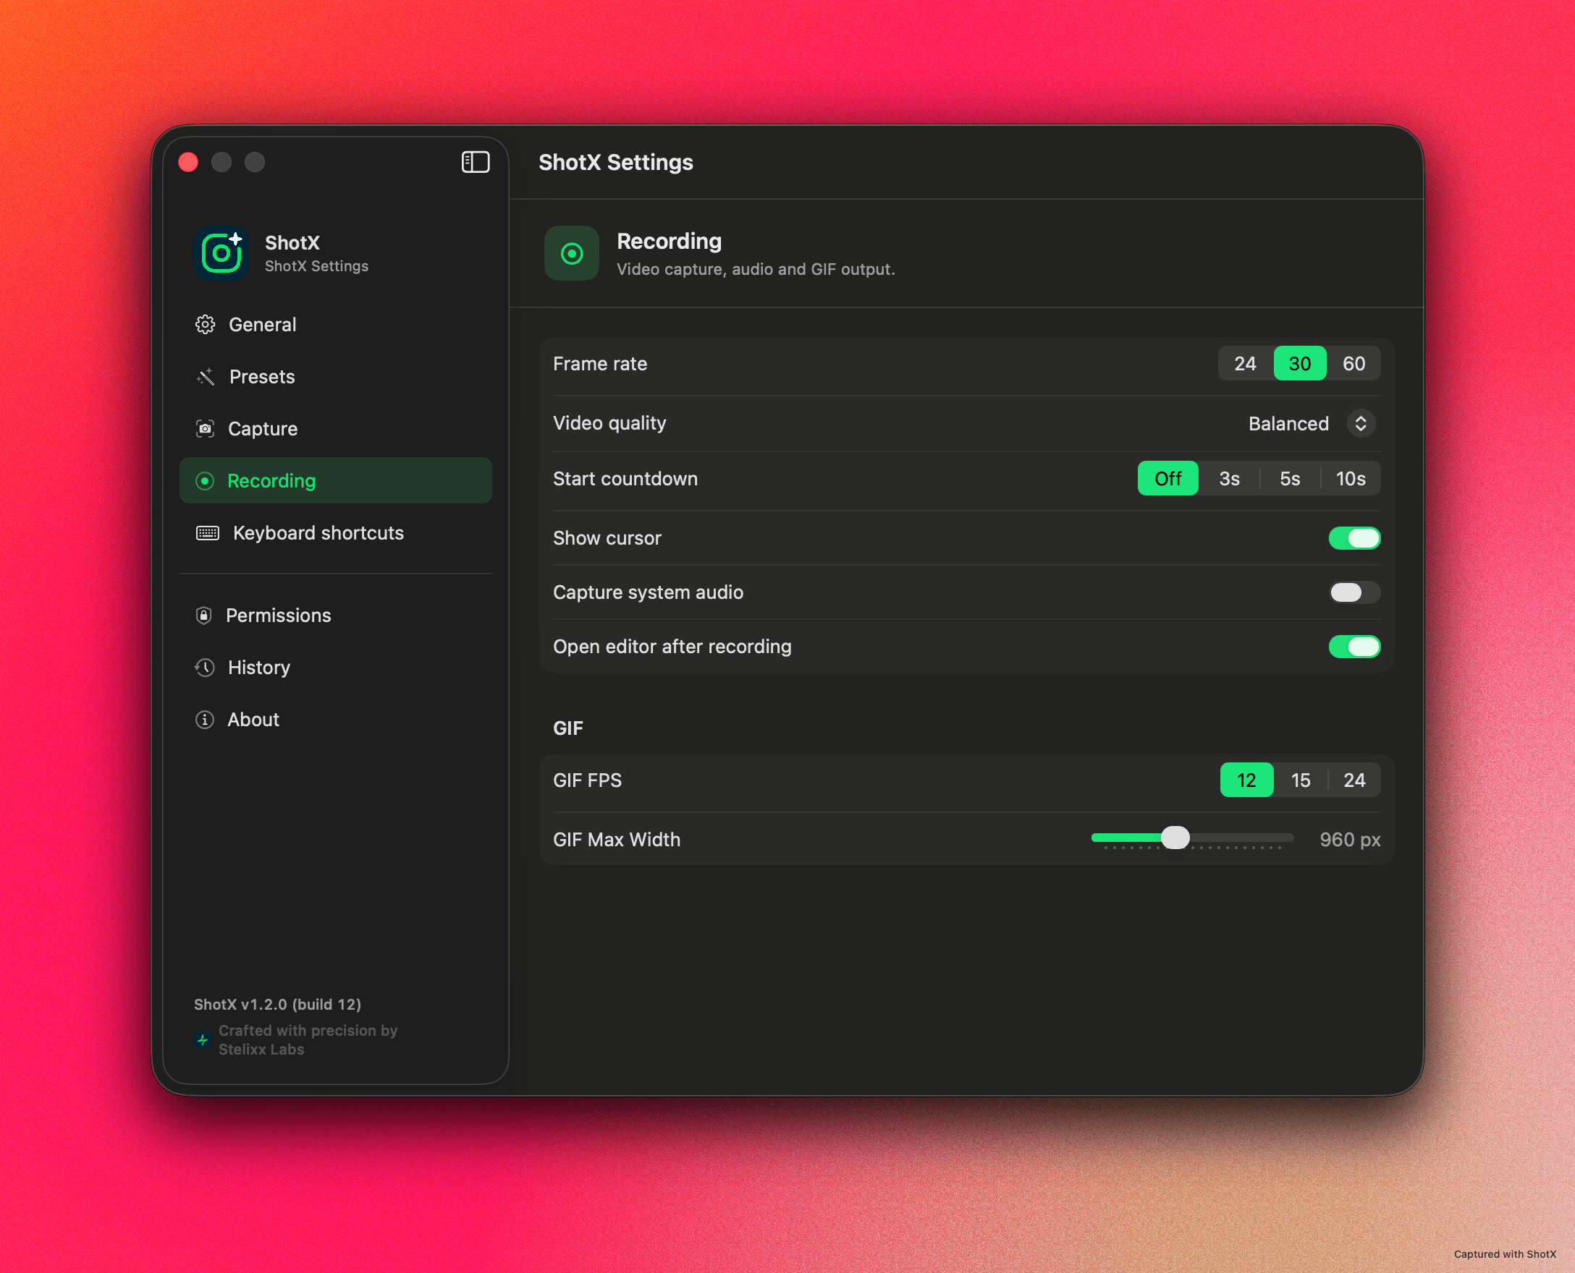This screenshot has width=1575, height=1273.
Task: Open the About section
Action: (x=335, y=720)
